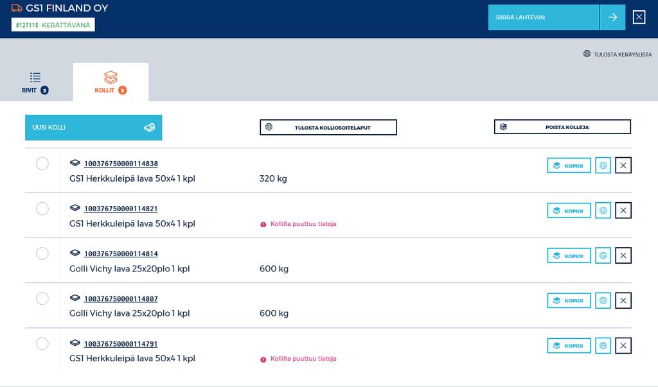Image resolution: width=658 pixels, height=387 pixels.
Task: Click the Poista kolleja button
Action: point(562,127)
